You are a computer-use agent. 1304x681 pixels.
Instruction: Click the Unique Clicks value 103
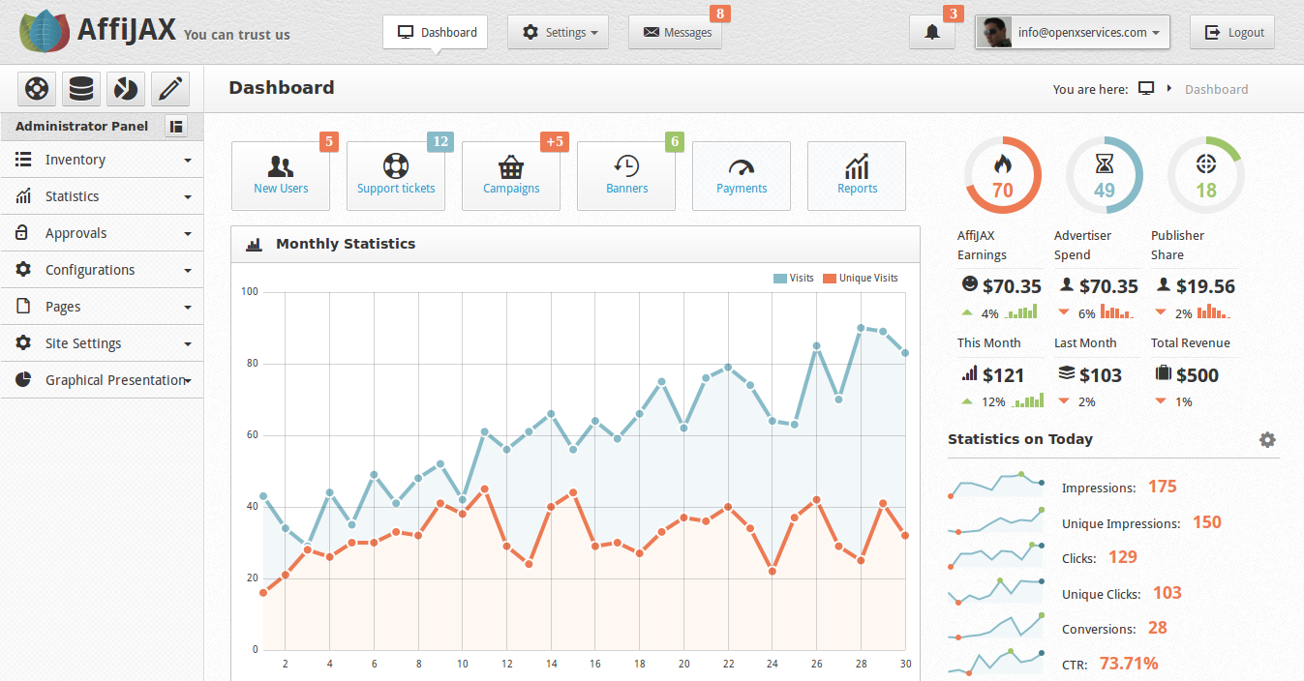click(1168, 593)
